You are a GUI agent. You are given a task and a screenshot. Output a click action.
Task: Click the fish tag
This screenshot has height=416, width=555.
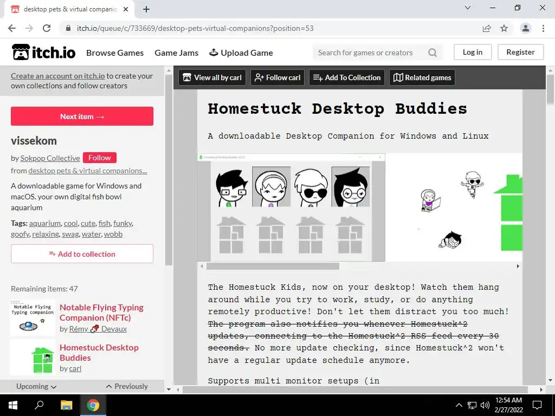tap(104, 223)
